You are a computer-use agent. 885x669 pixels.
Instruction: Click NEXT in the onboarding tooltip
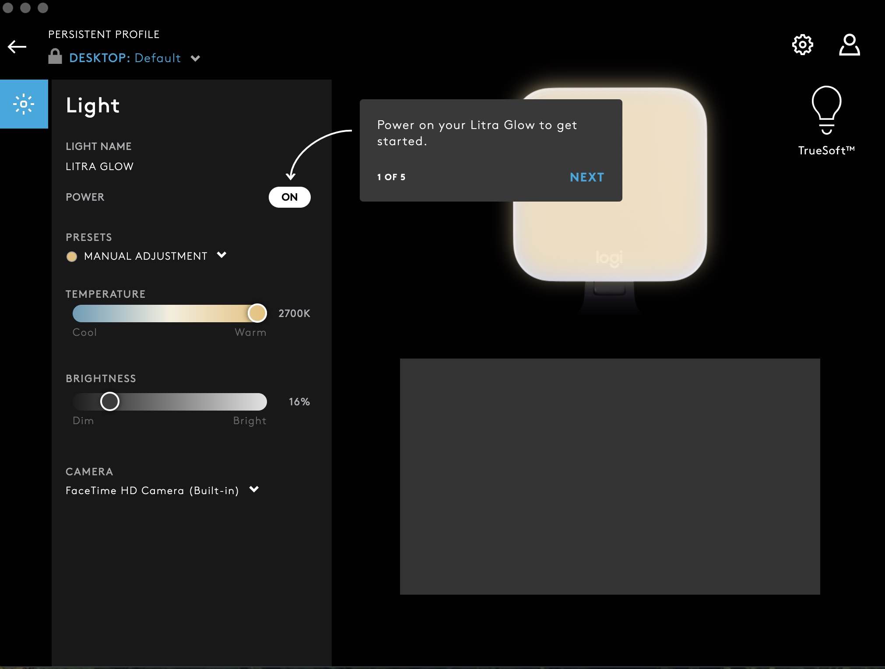586,177
